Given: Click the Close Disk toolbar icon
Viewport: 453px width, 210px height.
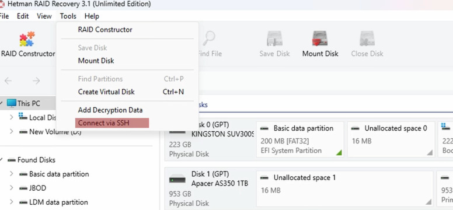Looking at the screenshot, I should [x=367, y=38].
